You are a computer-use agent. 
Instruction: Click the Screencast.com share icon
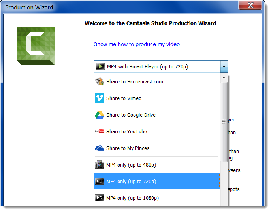[x=100, y=81]
